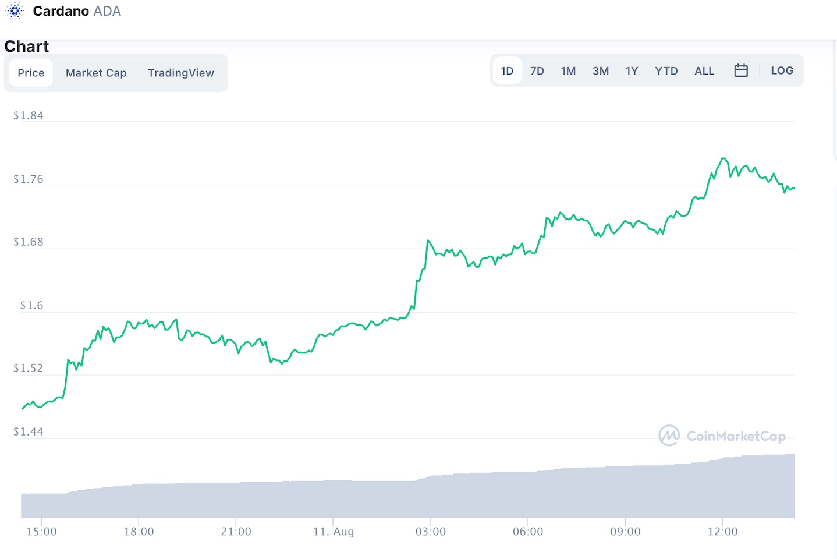837x559 pixels.
Task: Click the 21:00 time axis label
Action: [236, 531]
